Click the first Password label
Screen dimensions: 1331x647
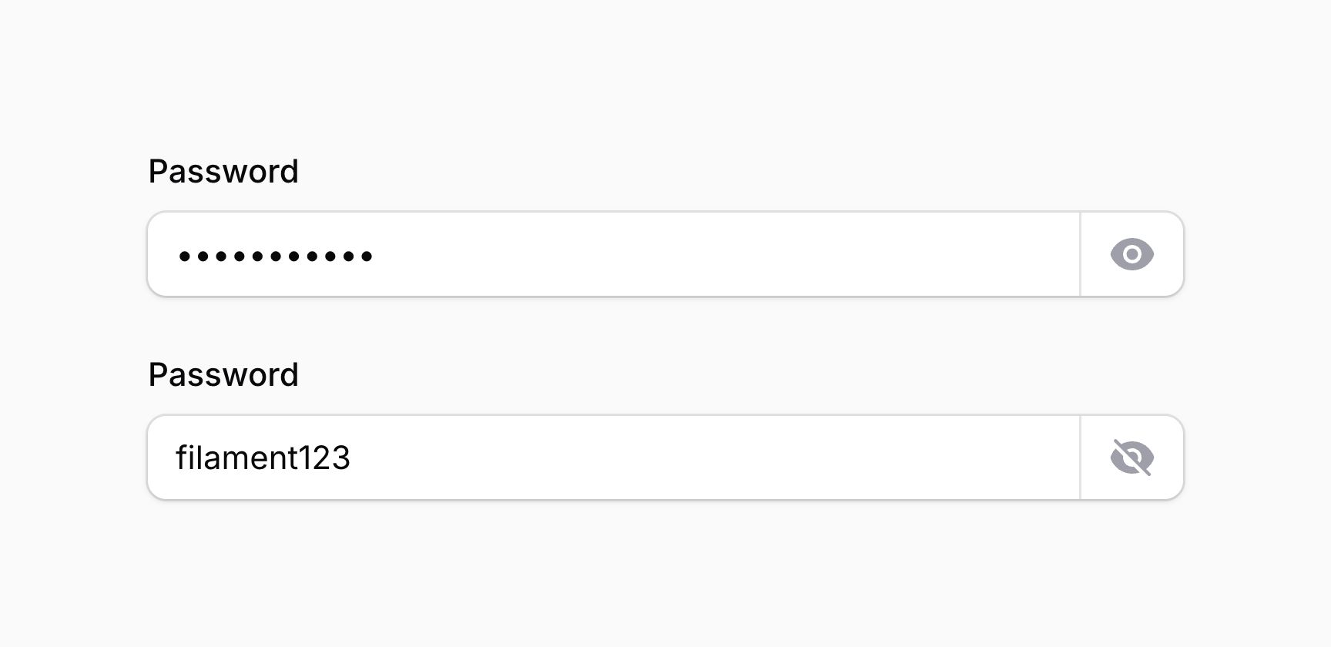[223, 171]
